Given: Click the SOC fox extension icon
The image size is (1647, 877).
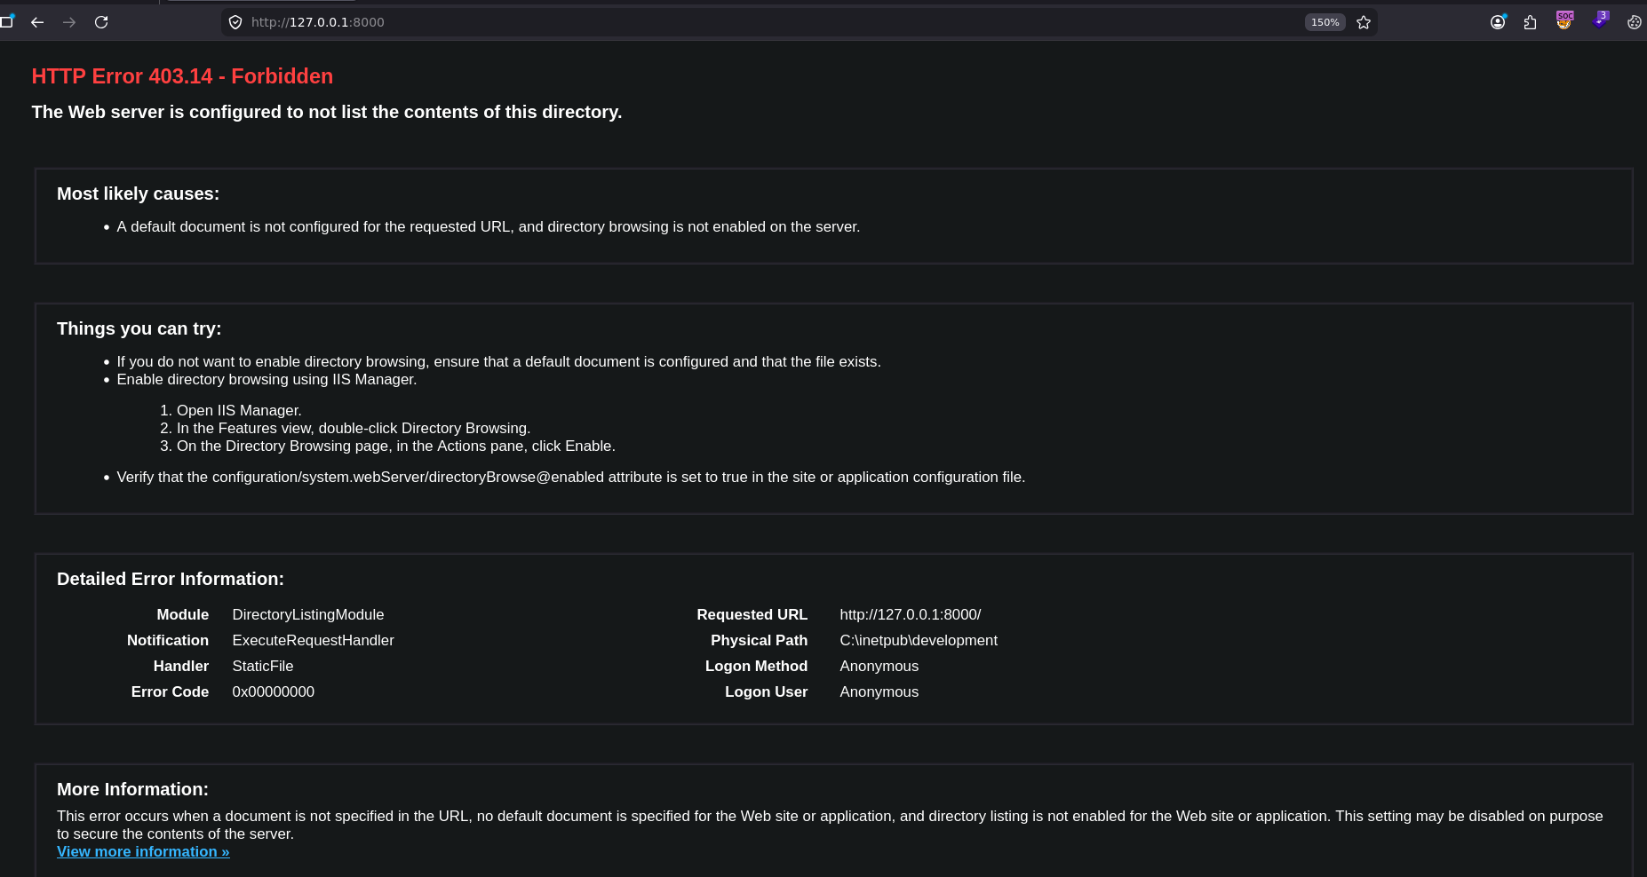Looking at the screenshot, I should pos(1564,20).
